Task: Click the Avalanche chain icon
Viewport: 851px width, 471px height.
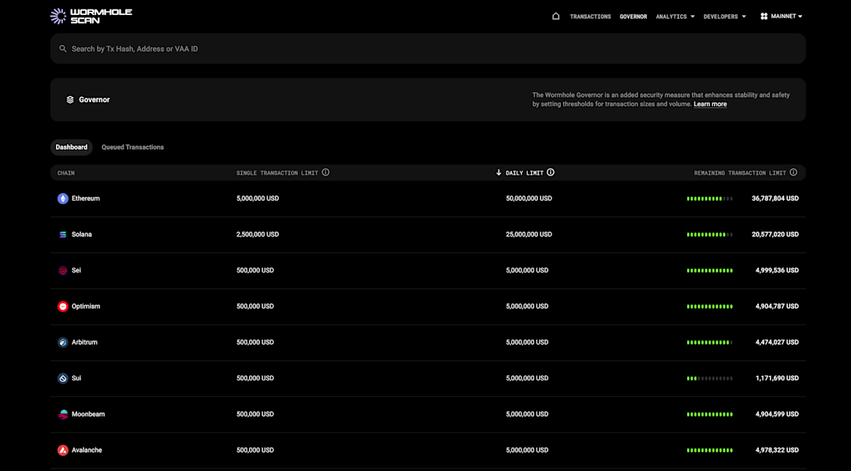Action: click(x=63, y=451)
